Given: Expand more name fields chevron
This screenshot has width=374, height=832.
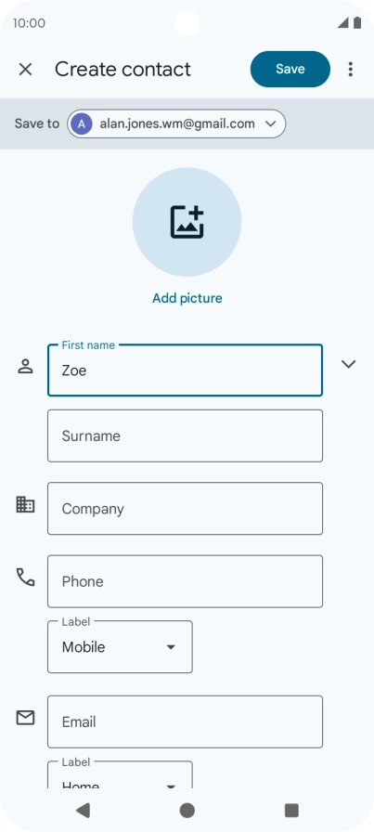Looking at the screenshot, I should pos(349,364).
